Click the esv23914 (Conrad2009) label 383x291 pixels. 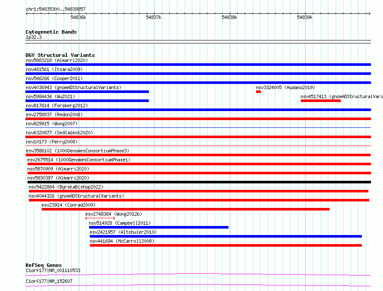coord(68,205)
